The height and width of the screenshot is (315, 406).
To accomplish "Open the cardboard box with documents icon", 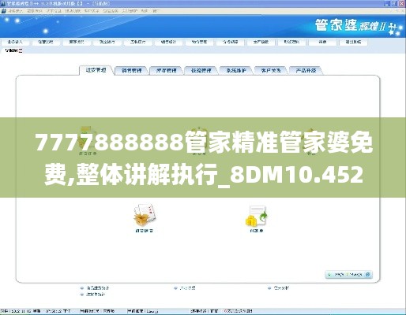I will [145, 215].
